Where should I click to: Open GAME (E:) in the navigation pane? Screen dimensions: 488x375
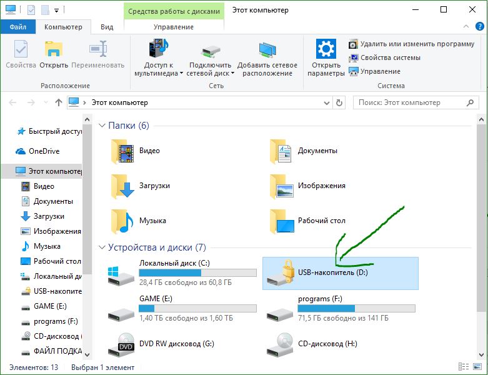(44, 306)
